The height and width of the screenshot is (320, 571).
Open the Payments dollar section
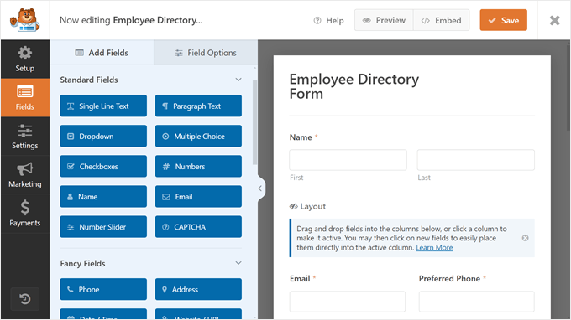point(25,214)
